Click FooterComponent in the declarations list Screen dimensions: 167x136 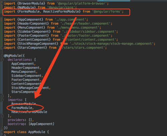(25, 80)
